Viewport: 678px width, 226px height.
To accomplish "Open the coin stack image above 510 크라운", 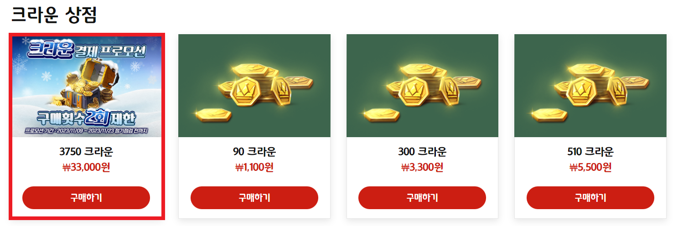I will tap(590, 86).
